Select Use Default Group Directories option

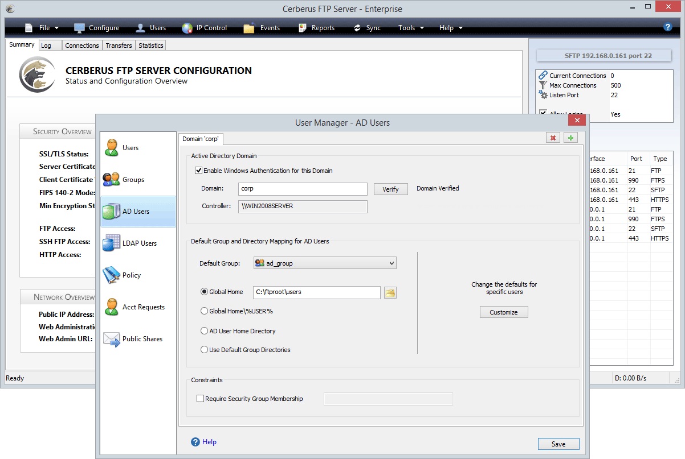[x=204, y=350]
